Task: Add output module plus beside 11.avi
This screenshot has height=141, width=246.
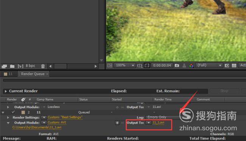Action: tap(117, 107)
